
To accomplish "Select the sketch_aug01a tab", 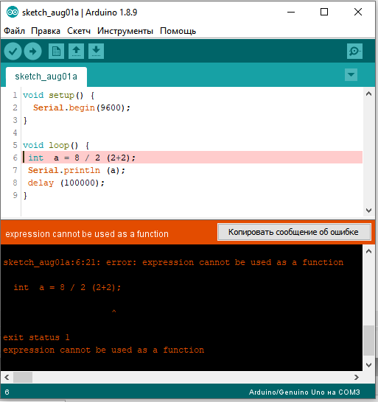I will pos(46,77).
